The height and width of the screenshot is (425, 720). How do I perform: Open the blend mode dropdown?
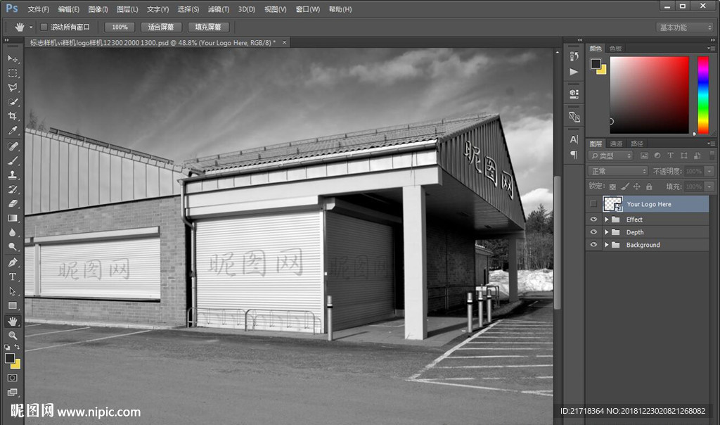[x=618, y=171]
